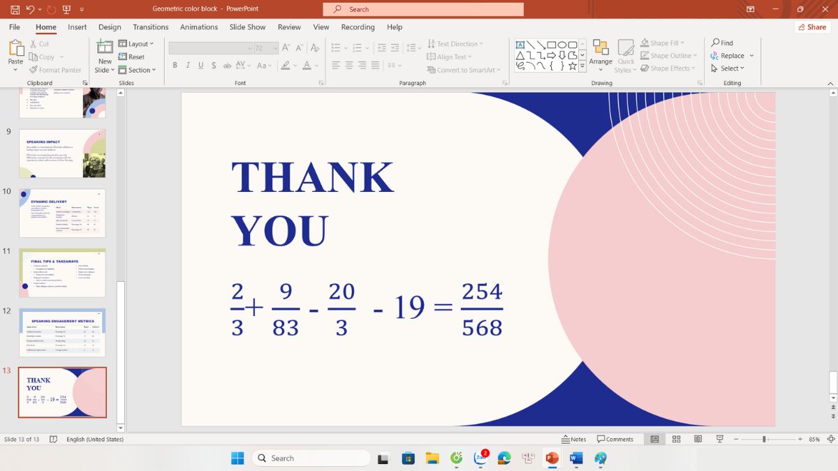Toggle Center paragraph alignment

[349, 66]
